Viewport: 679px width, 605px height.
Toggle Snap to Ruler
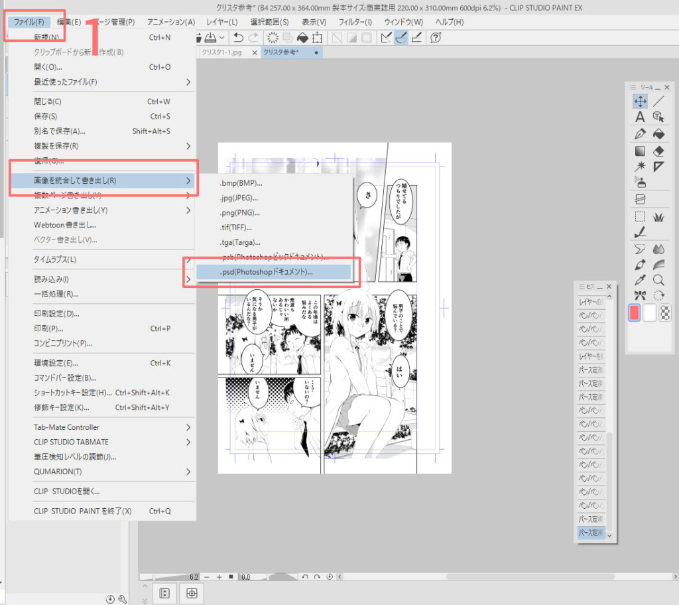[x=386, y=38]
